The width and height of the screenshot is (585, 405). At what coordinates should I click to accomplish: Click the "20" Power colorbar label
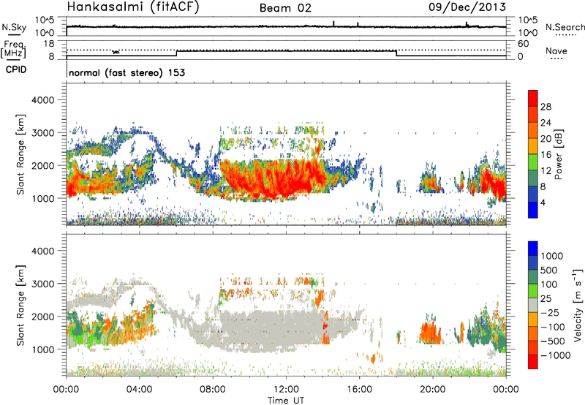click(x=546, y=139)
